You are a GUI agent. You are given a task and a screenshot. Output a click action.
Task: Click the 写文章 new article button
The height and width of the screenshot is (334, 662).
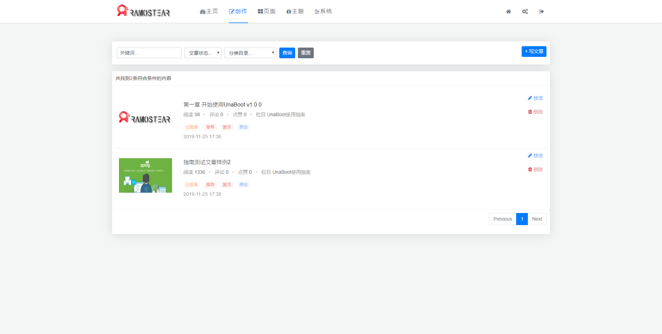(x=534, y=51)
